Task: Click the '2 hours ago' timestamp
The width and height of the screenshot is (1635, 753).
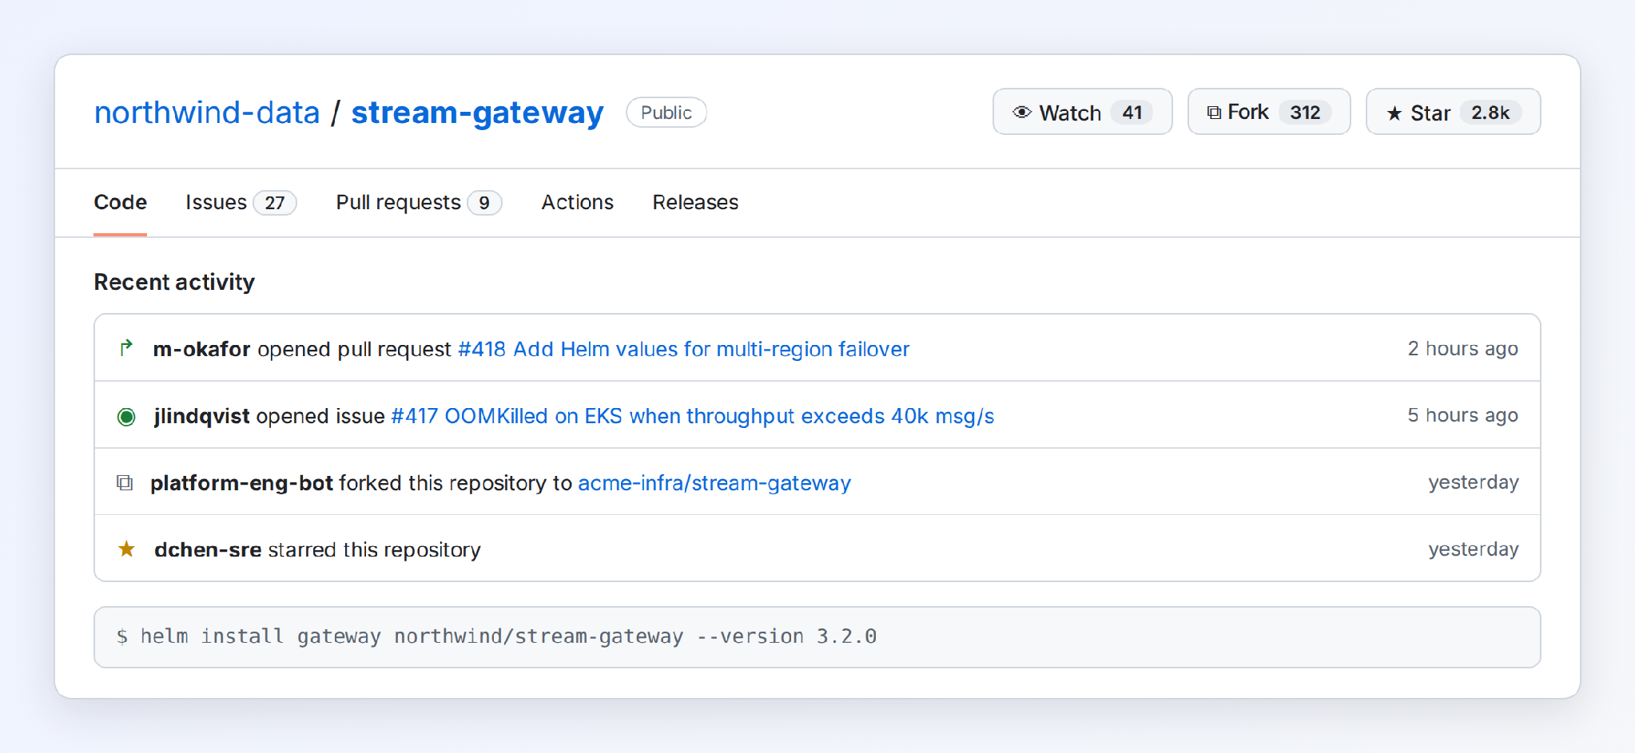Action: point(1462,349)
